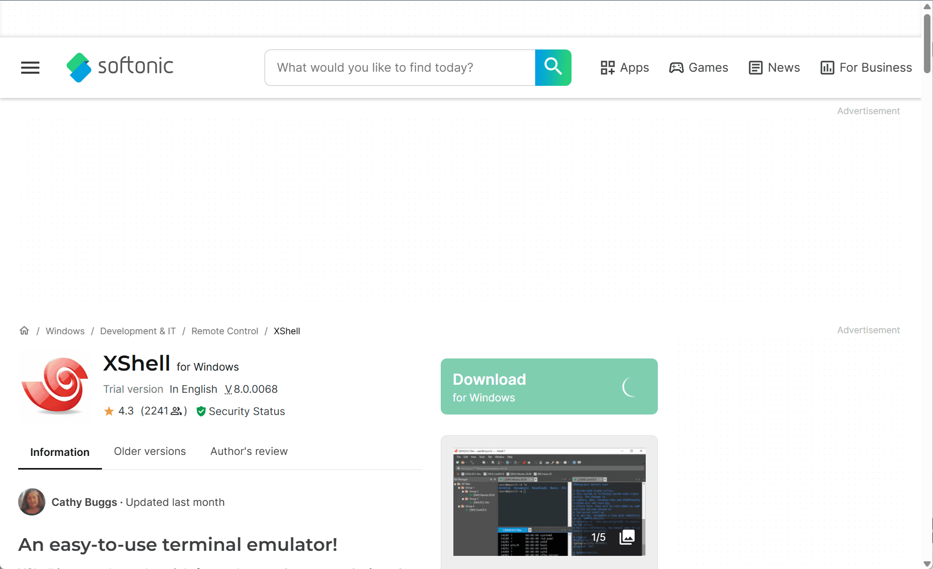Screen dimensions: 933x569
Task: Follow the Remote Control breadcrumb link
Action: pyautogui.click(x=225, y=331)
